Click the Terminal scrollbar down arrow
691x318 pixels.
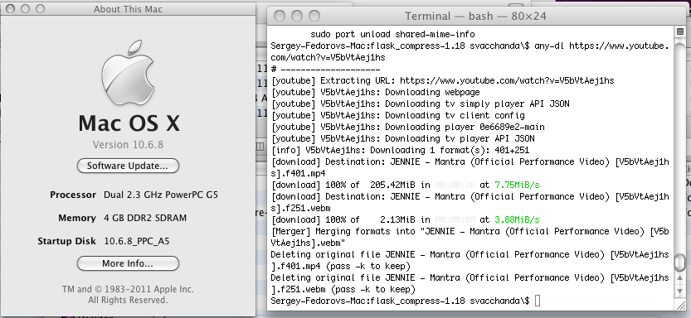(x=679, y=291)
